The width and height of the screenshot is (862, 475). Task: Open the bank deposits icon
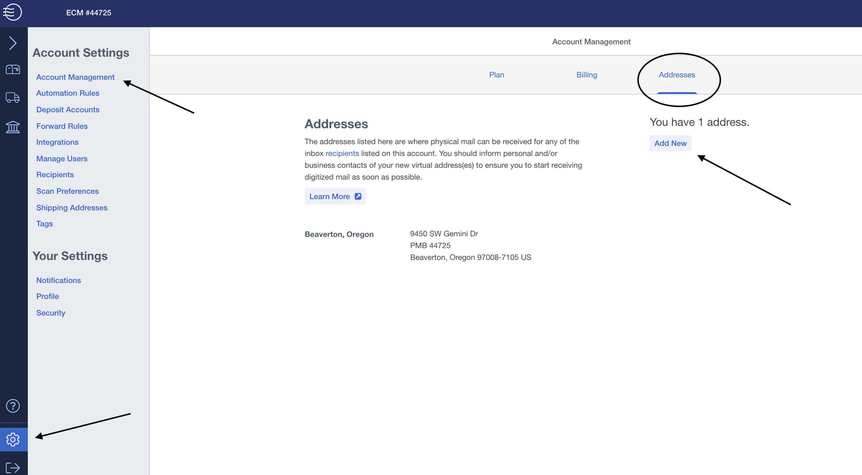[x=13, y=127]
